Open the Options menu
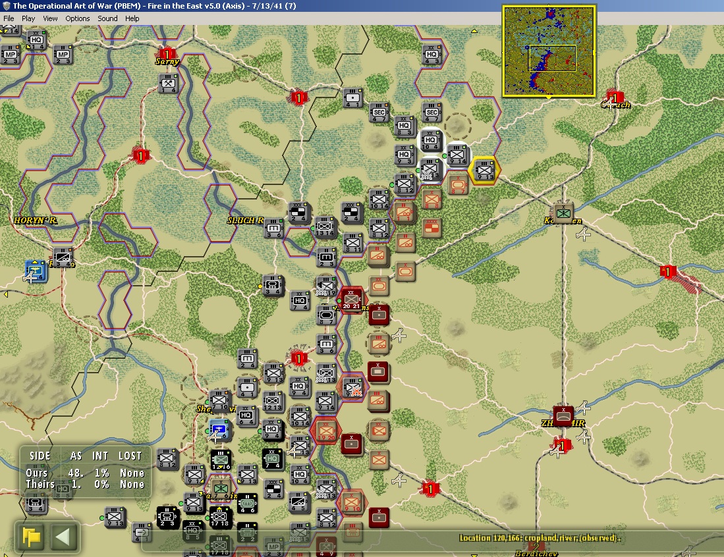Screen dimensions: 724x557 tap(78, 18)
